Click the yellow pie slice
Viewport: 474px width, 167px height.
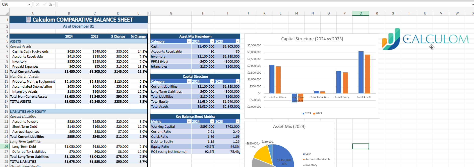point(263,155)
